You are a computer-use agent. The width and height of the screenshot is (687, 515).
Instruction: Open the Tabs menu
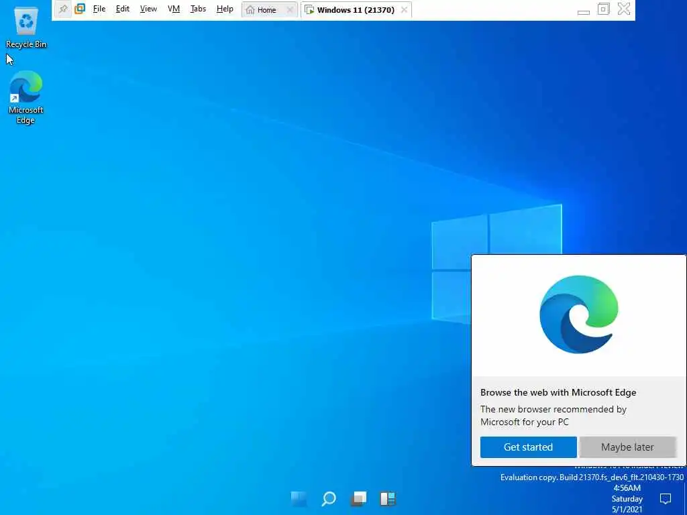click(x=198, y=9)
